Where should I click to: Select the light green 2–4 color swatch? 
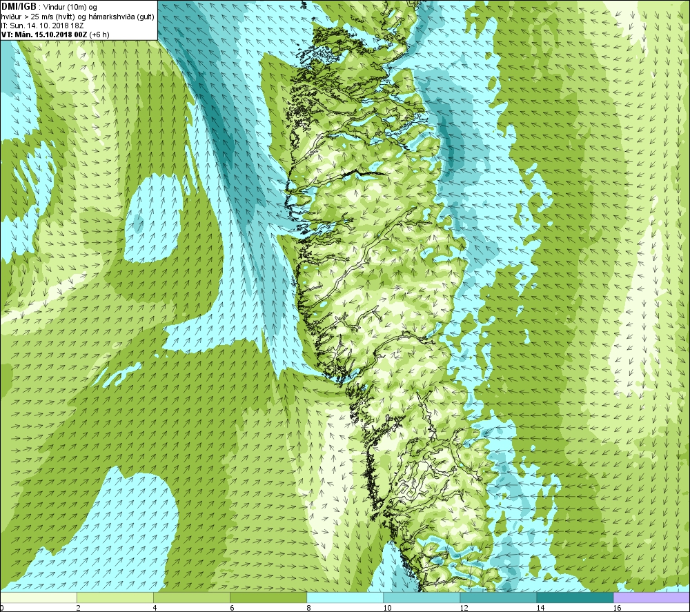(115, 598)
